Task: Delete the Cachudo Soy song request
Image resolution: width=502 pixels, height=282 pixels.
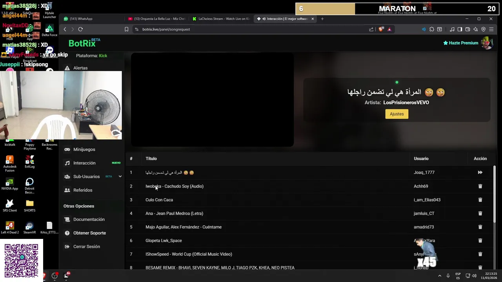Action: (x=480, y=186)
